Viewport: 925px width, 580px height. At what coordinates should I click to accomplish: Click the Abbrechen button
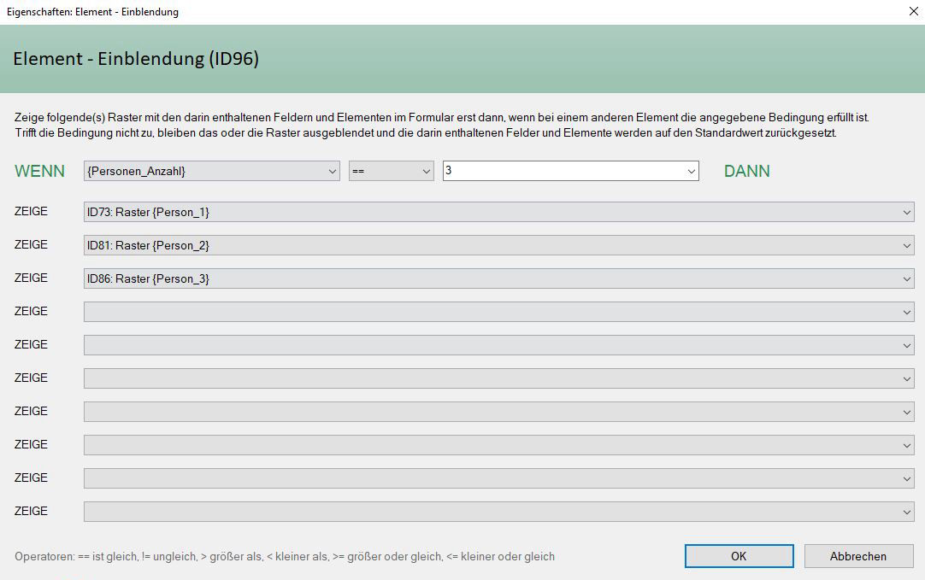(857, 556)
